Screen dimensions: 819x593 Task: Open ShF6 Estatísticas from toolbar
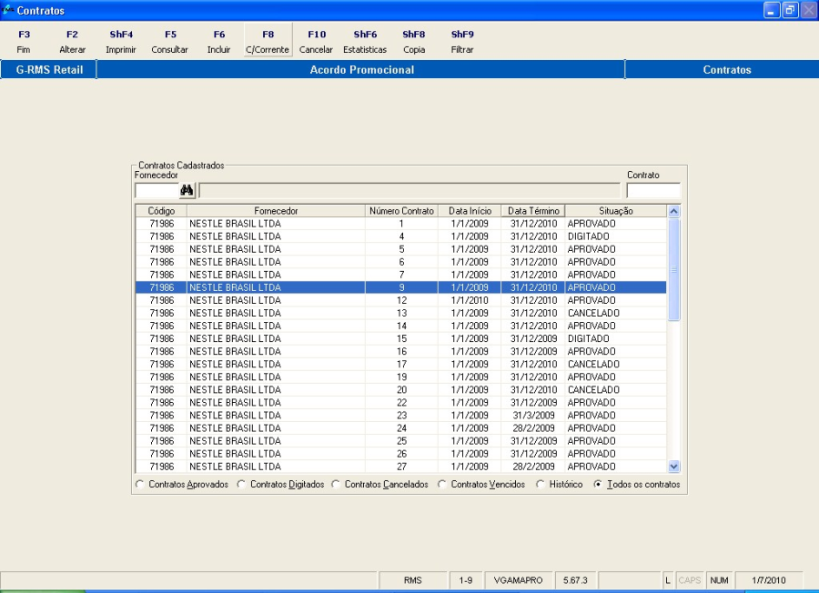[x=365, y=42]
